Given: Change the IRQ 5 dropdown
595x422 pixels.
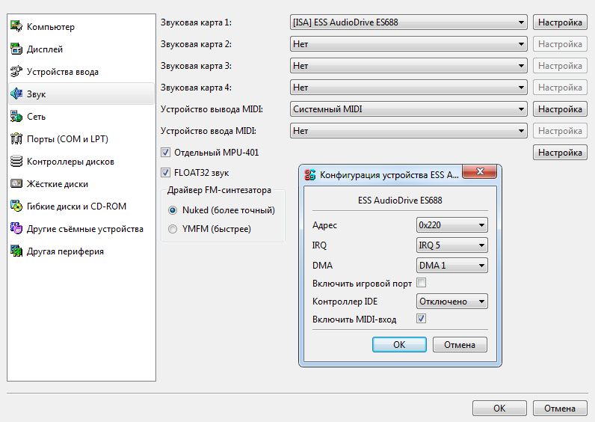Looking at the screenshot, I should pyautogui.click(x=452, y=245).
